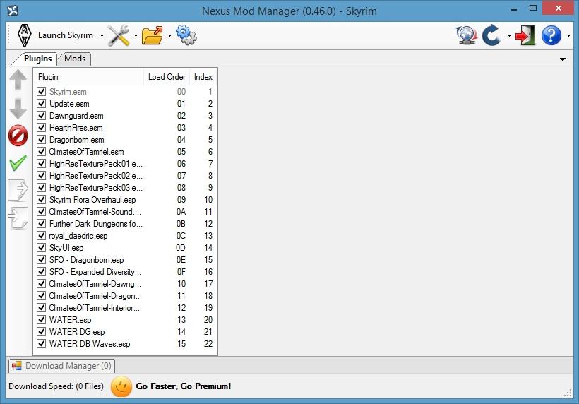The height and width of the screenshot is (404, 579).
Task: Uncheck the Update.esm plugin checkbox
Action: click(x=42, y=103)
